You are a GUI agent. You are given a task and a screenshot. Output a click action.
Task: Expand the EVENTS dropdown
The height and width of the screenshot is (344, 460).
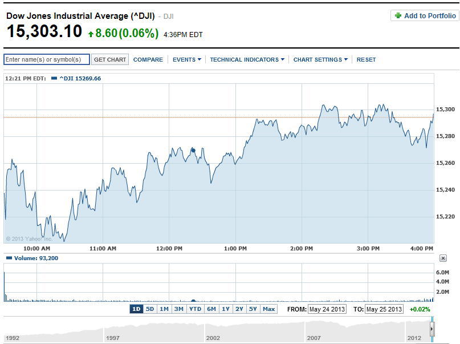(186, 60)
